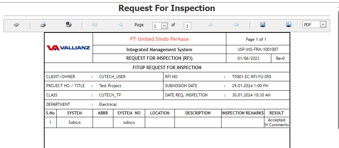Click the RESULT column header

(276, 113)
